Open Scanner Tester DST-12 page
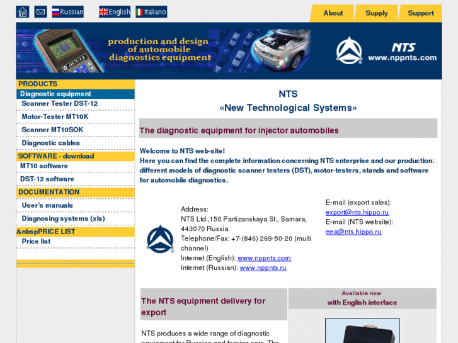This screenshot has width=458, height=343. [x=60, y=104]
